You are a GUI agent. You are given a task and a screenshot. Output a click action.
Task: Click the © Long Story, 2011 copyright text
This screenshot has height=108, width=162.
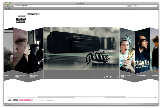pyautogui.click(x=40, y=100)
